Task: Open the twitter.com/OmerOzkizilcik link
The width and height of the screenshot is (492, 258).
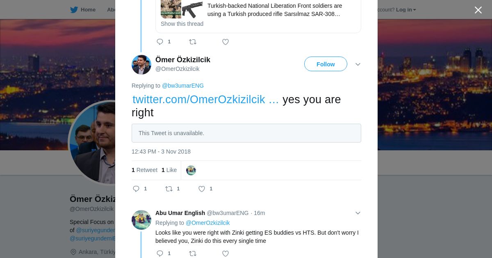Action: tap(205, 100)
